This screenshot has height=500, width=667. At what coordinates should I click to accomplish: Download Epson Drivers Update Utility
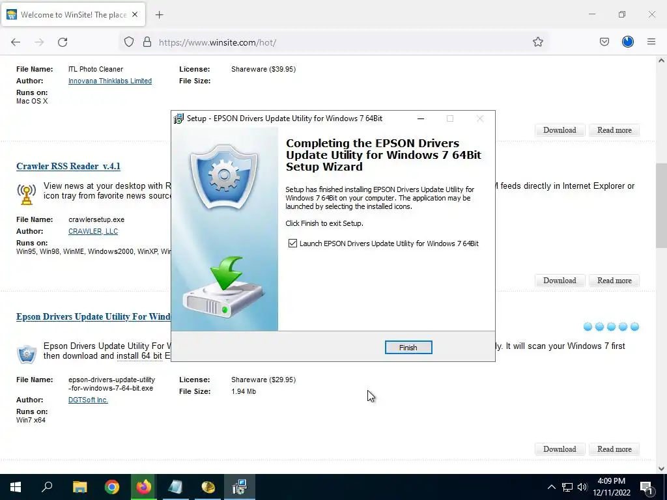560,449
